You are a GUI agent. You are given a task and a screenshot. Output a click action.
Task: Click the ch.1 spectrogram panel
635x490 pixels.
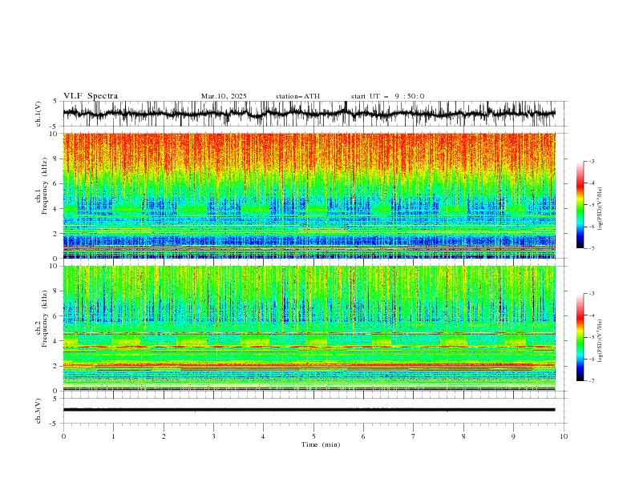tap(309, 195)
